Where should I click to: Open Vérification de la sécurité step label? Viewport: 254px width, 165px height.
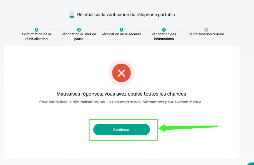point(121,34)
